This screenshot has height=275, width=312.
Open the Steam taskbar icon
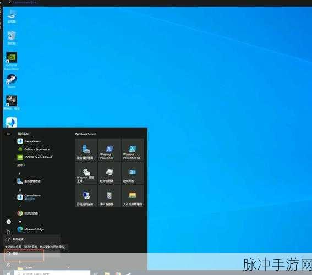pyautogui.click(x=129, y=273)
